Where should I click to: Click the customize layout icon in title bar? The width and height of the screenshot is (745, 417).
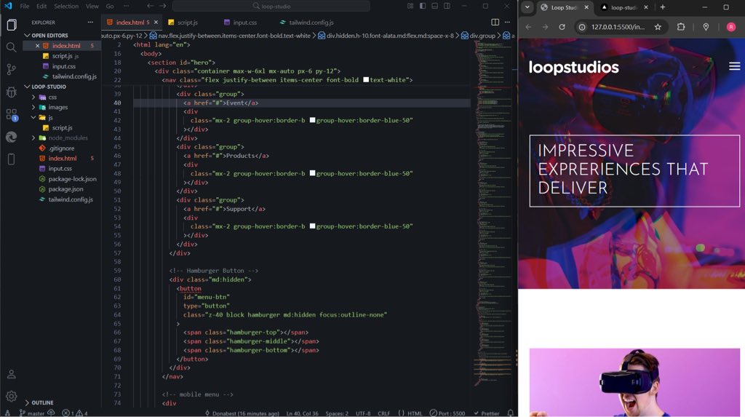click(x=410, y=6)
